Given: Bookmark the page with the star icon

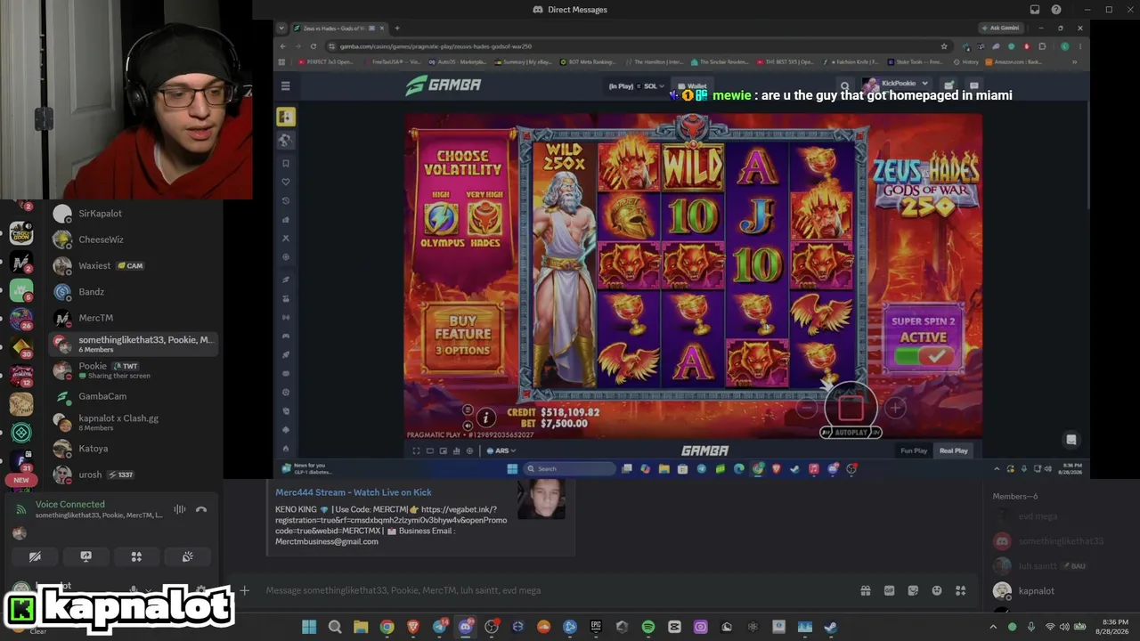Looking at the screenshot, I should click(944, 46).
